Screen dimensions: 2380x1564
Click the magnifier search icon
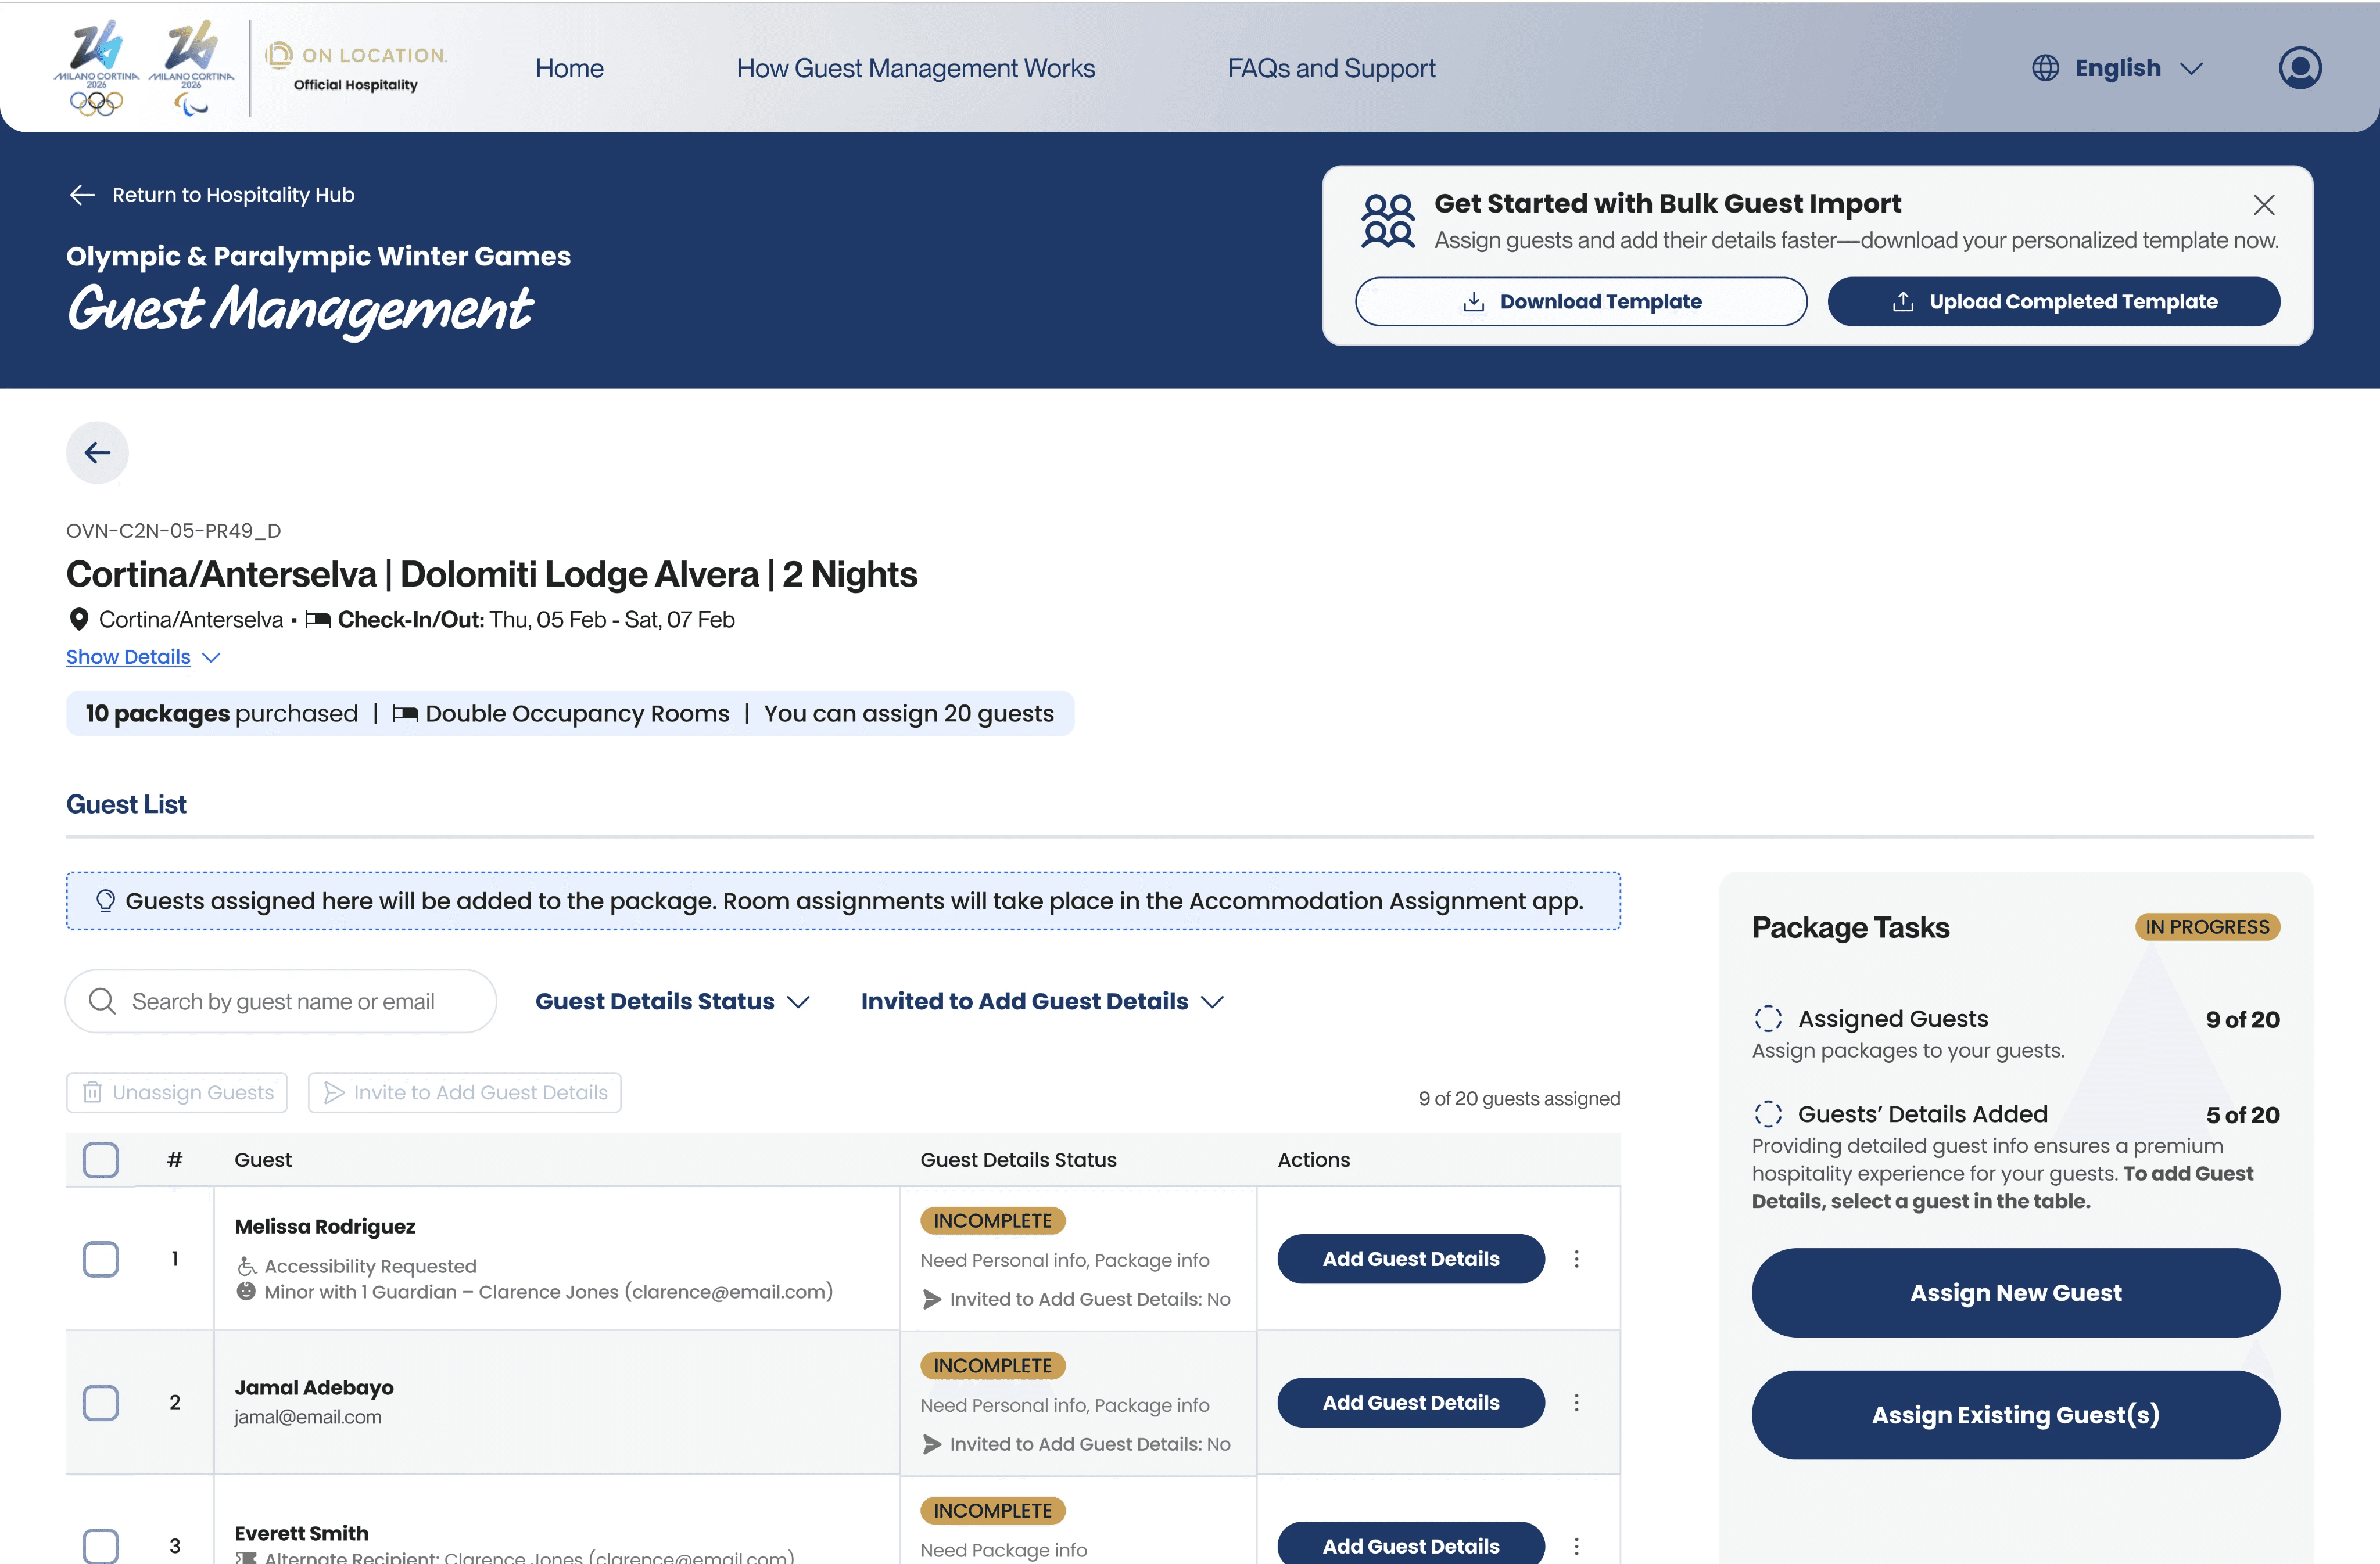coord(102,1000)
